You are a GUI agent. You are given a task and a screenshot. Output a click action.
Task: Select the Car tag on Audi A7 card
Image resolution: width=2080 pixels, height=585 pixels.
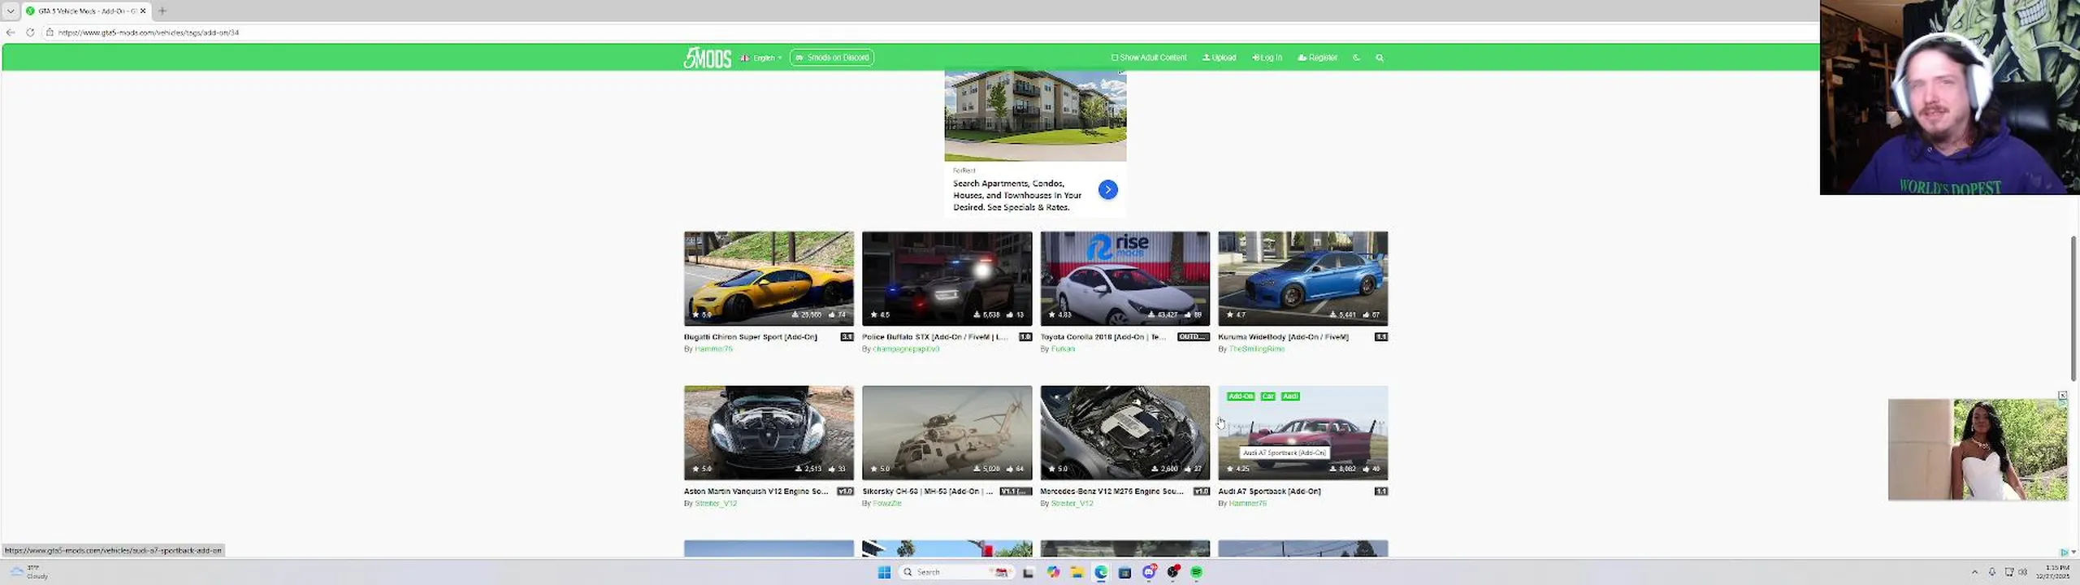(1268, 396)
